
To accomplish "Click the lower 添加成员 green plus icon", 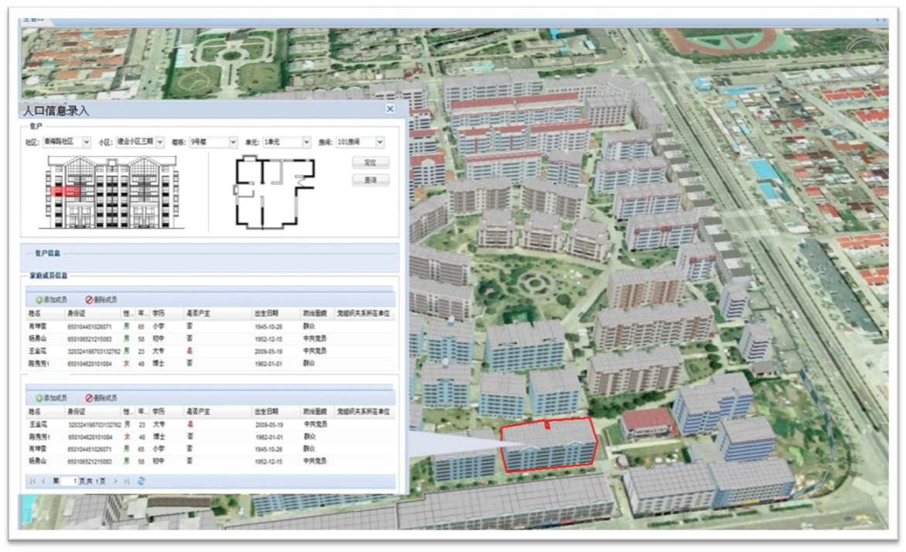I will tap(39, 397).
